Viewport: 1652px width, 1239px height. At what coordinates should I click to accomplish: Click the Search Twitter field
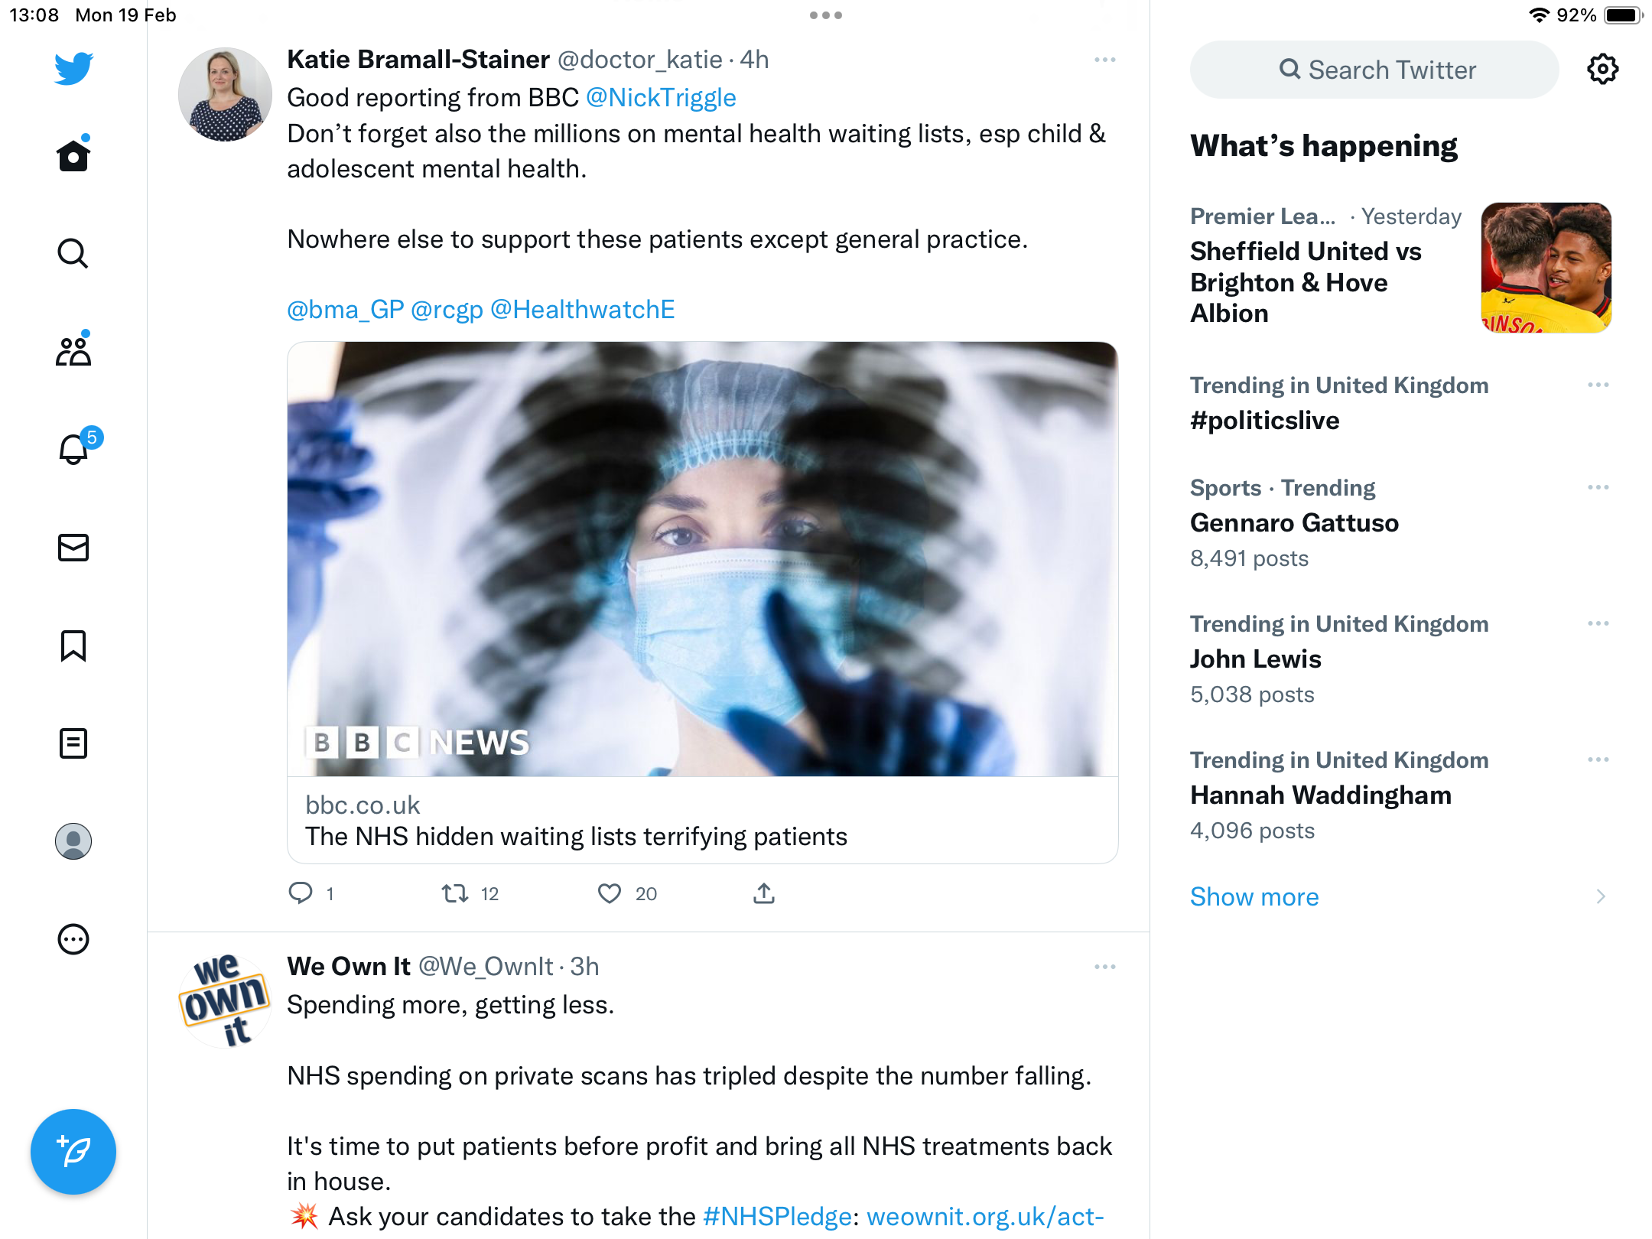1374,70
